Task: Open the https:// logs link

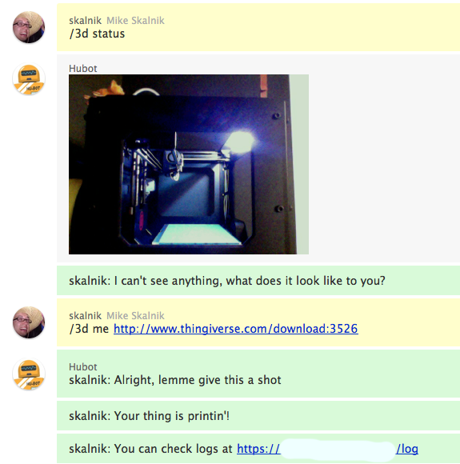Action: (x=258, y=449)
